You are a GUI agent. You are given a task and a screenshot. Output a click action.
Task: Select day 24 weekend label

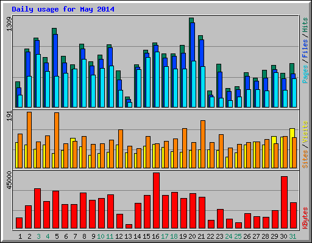coord(229,236)
